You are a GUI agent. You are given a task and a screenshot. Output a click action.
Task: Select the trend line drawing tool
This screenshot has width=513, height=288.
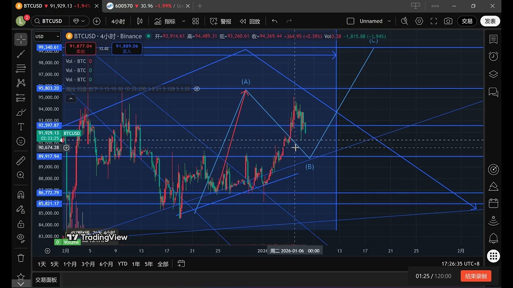coord(21,54)
